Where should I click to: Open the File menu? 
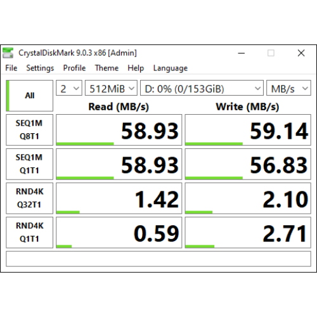coord(11,68)
